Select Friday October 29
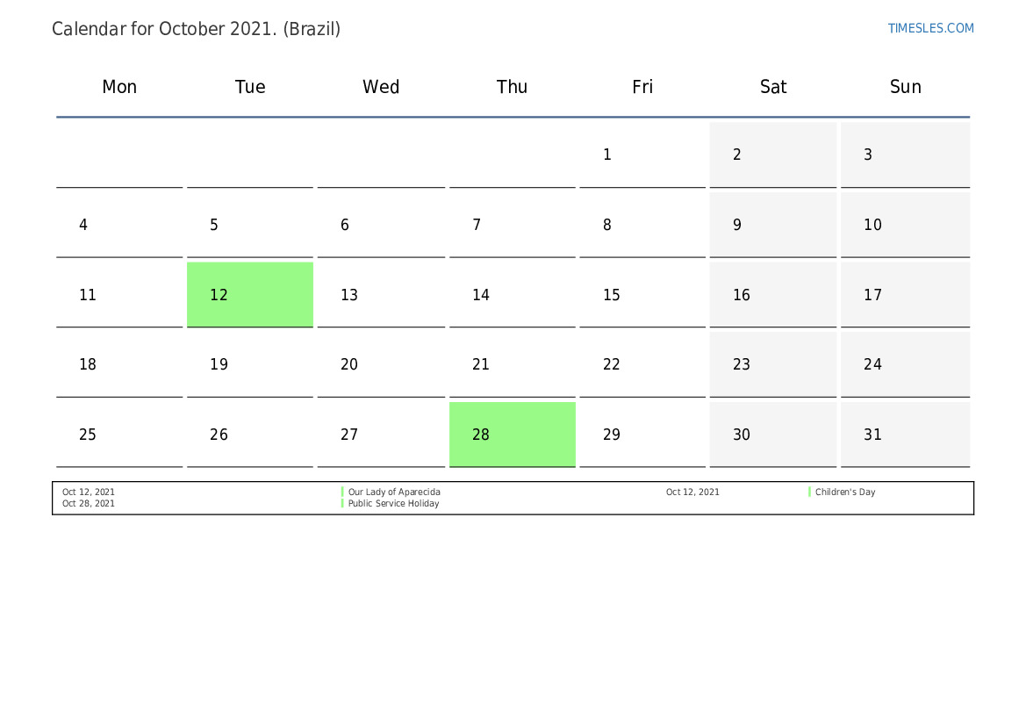 (642, 435)
